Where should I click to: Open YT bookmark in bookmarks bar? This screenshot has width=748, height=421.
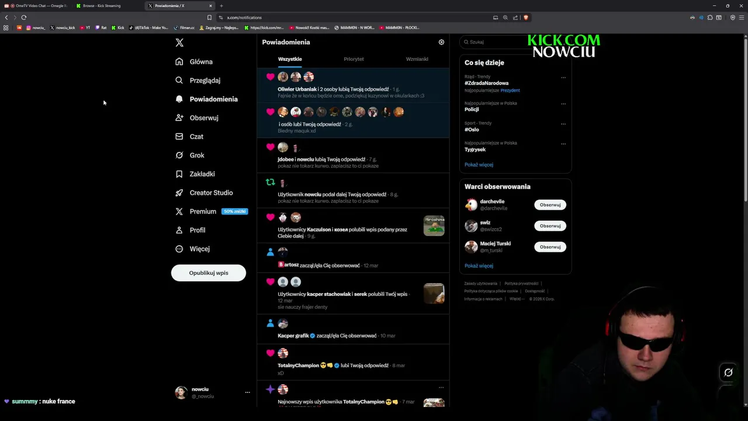85,27
